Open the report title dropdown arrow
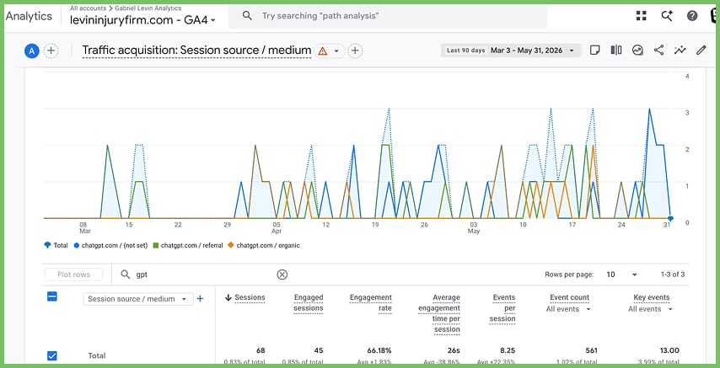 coord(336,51)
